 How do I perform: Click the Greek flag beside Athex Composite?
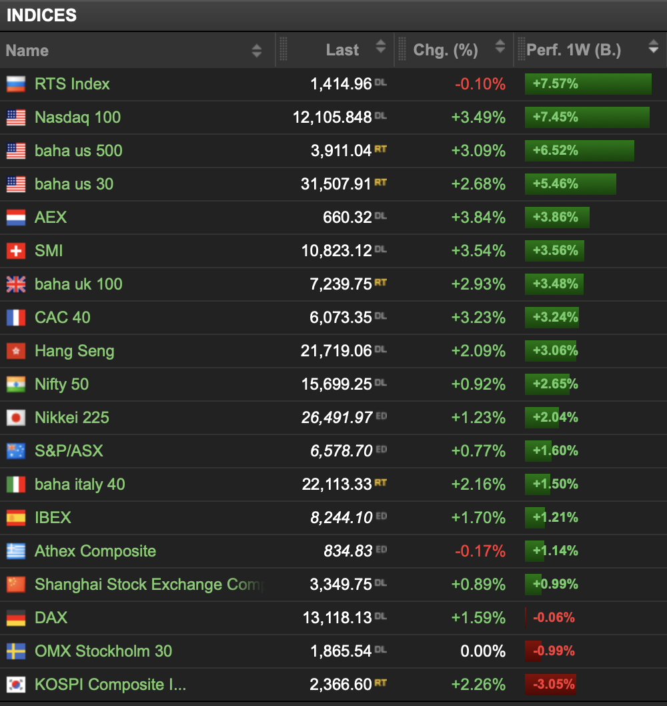point(16,551)
